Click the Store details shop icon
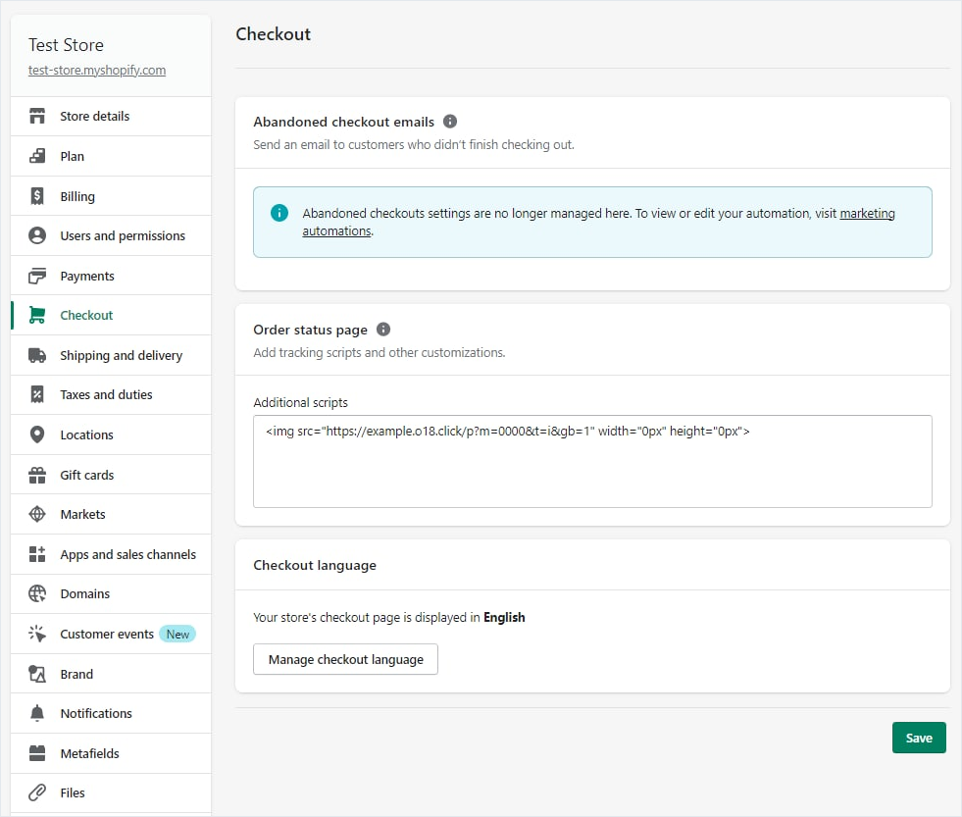 (x=37, y=117)
